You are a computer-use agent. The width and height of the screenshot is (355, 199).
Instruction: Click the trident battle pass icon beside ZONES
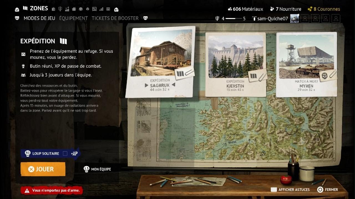coord(60,9)
